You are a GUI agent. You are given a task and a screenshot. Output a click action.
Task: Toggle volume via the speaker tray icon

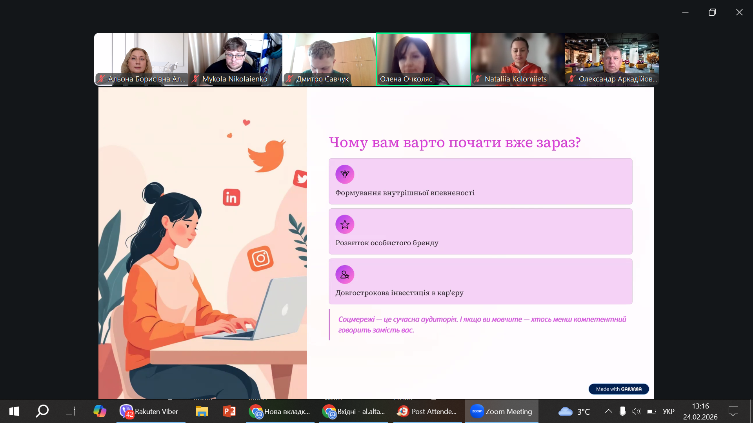tap(636, 411)
